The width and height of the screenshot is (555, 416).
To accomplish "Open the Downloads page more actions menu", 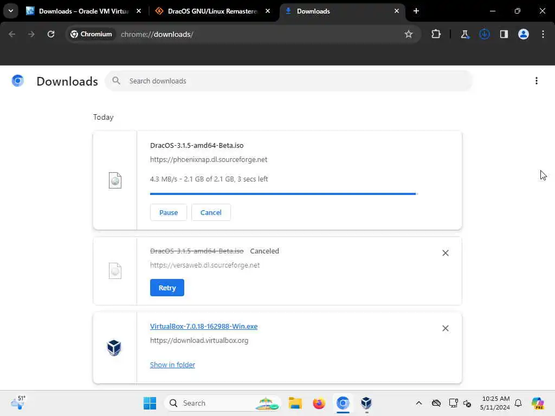I will coord(537,81).
